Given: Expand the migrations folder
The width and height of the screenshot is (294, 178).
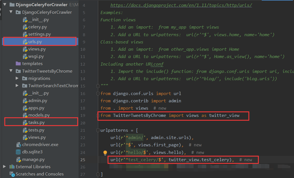Looking at the screenshot, I should (x=17, y=78).
